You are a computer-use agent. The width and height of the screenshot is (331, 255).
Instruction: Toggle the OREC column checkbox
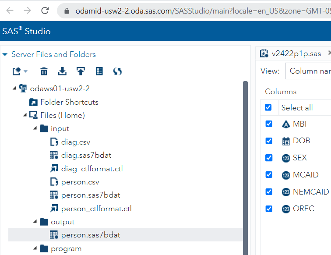[268, 209]
